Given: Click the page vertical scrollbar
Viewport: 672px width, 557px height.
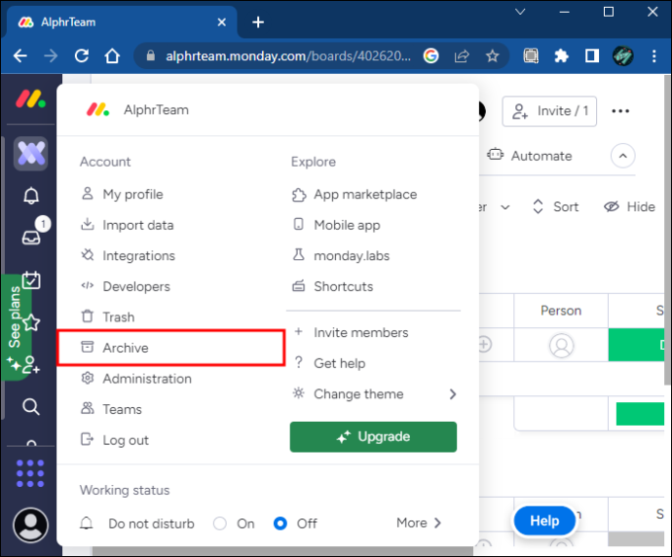Looking at the screenshot, I should [x=668, y=232].
